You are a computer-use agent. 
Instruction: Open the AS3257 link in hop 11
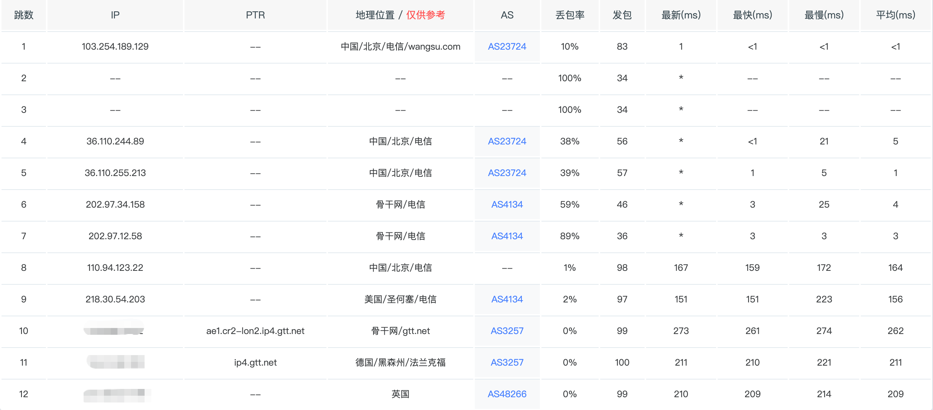(x=507, y=363)
